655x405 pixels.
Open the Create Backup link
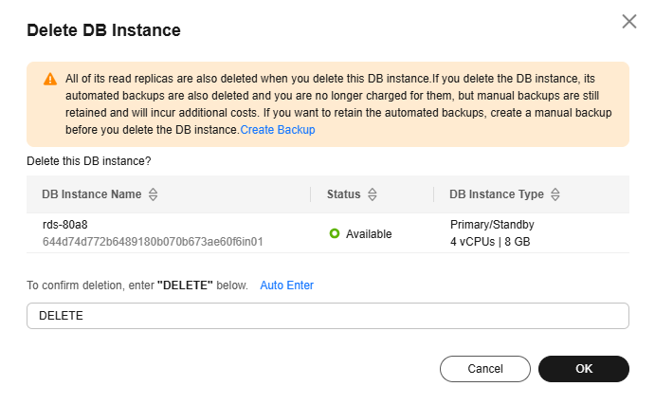278,130
